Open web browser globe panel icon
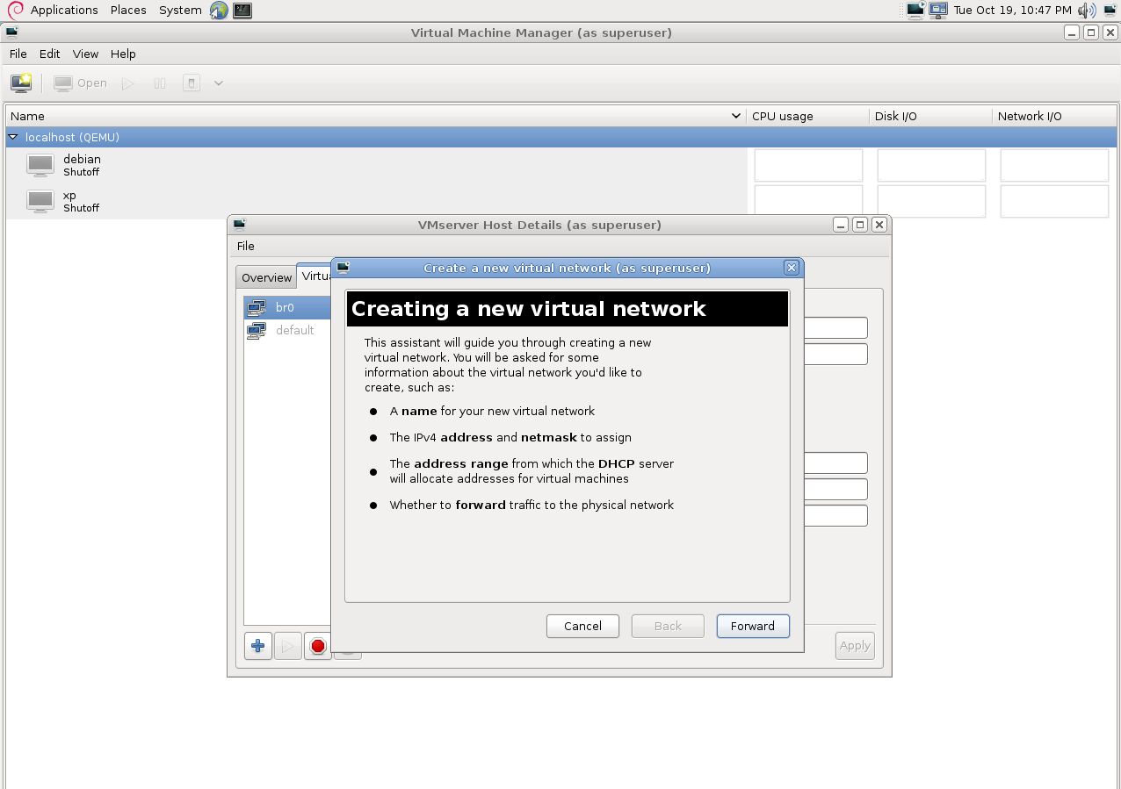The image size is (1121, 789). click(x=219, y=11)
